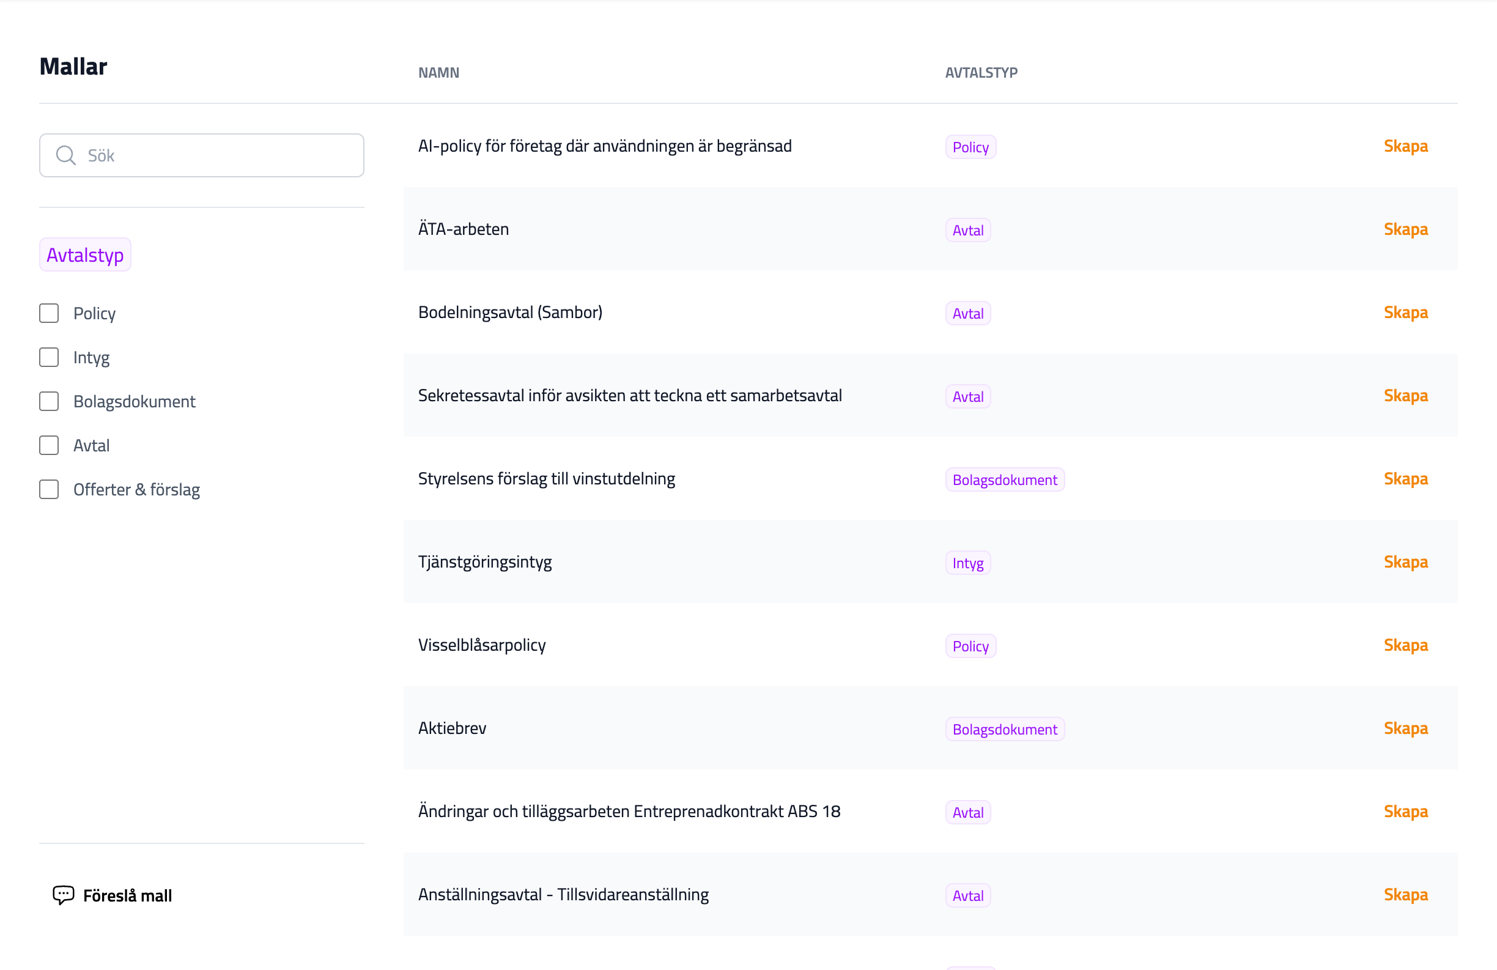Click the search magnifier icon
The height and width of the screenshot is (970, 1497).
[65, 155]
